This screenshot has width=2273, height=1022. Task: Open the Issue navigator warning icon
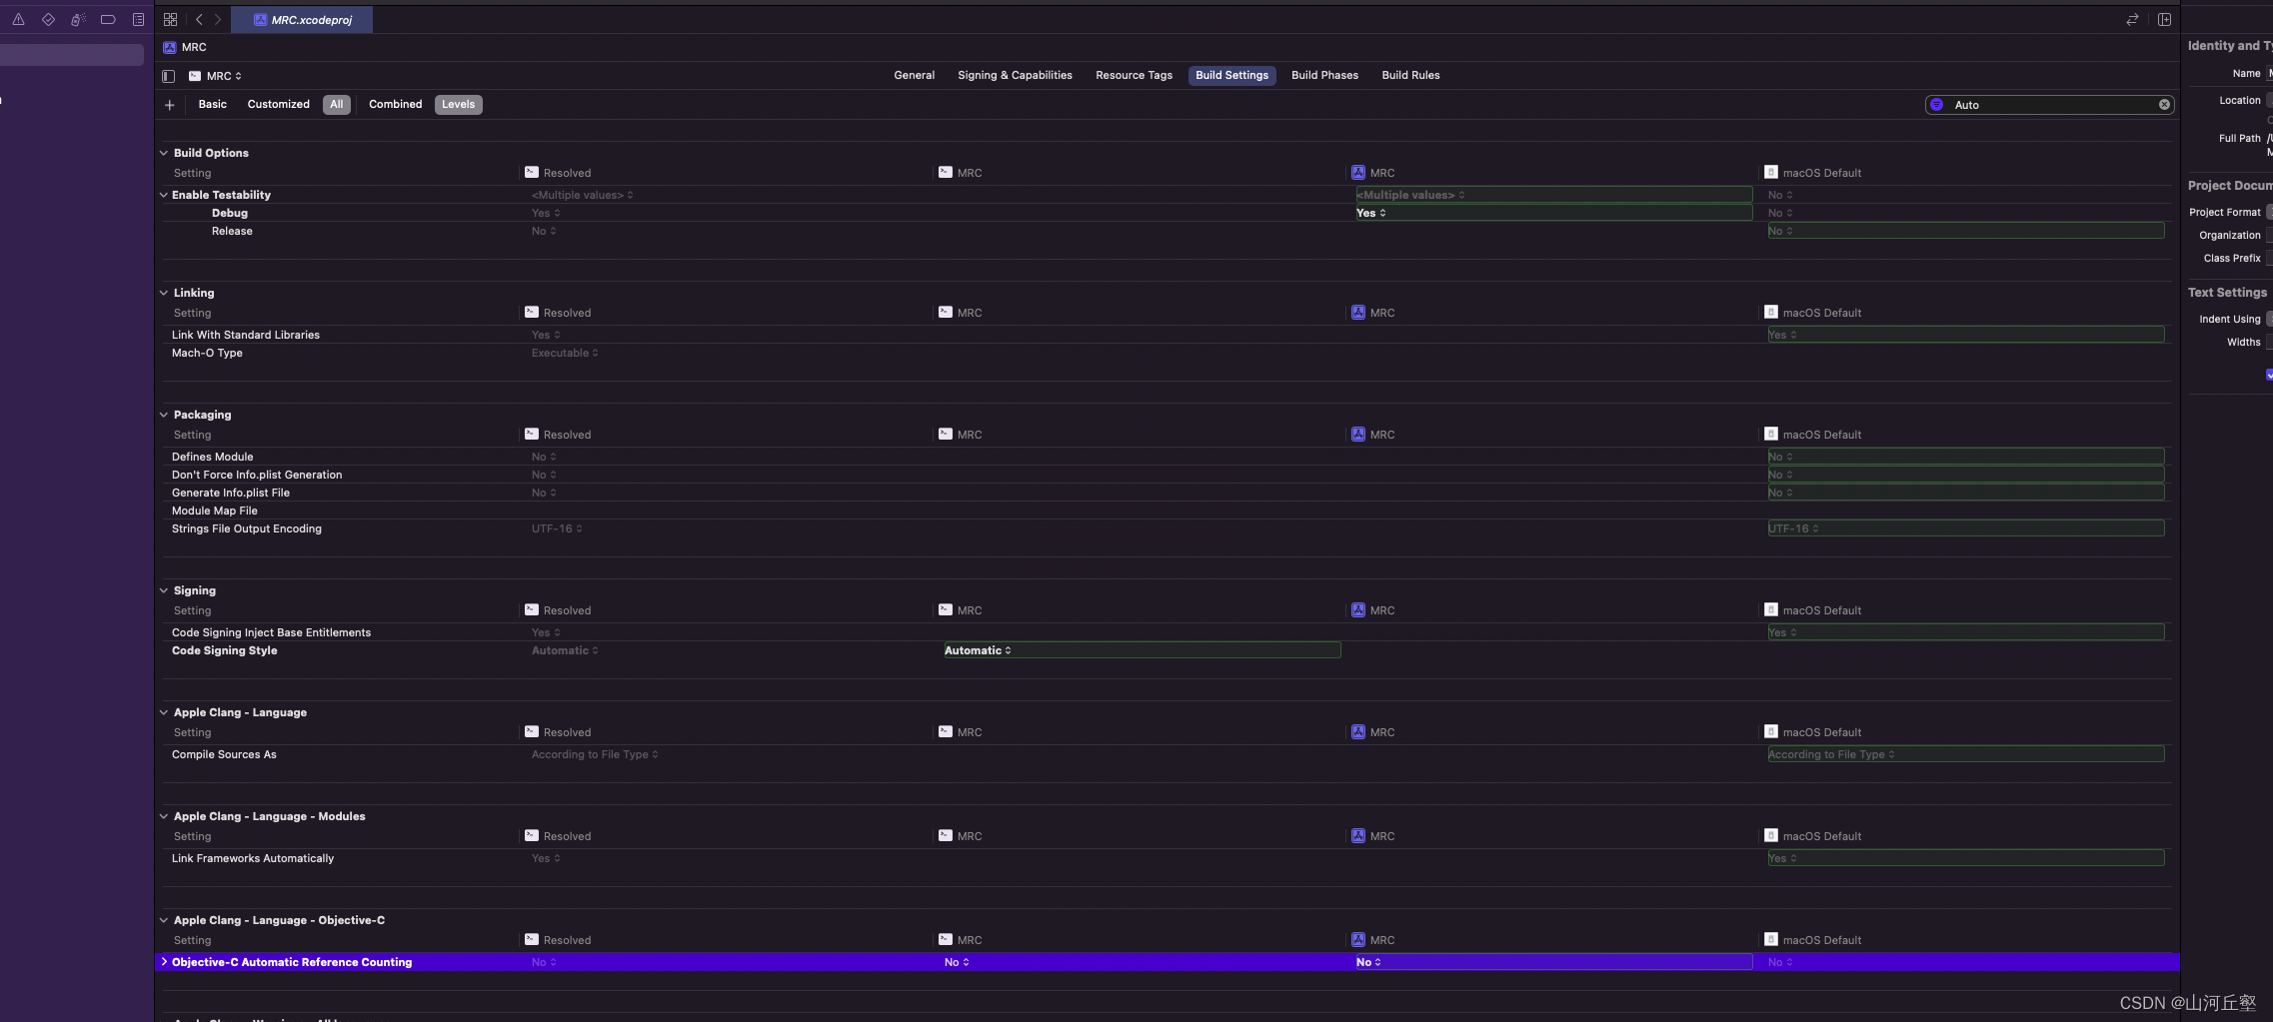point(18,19)
